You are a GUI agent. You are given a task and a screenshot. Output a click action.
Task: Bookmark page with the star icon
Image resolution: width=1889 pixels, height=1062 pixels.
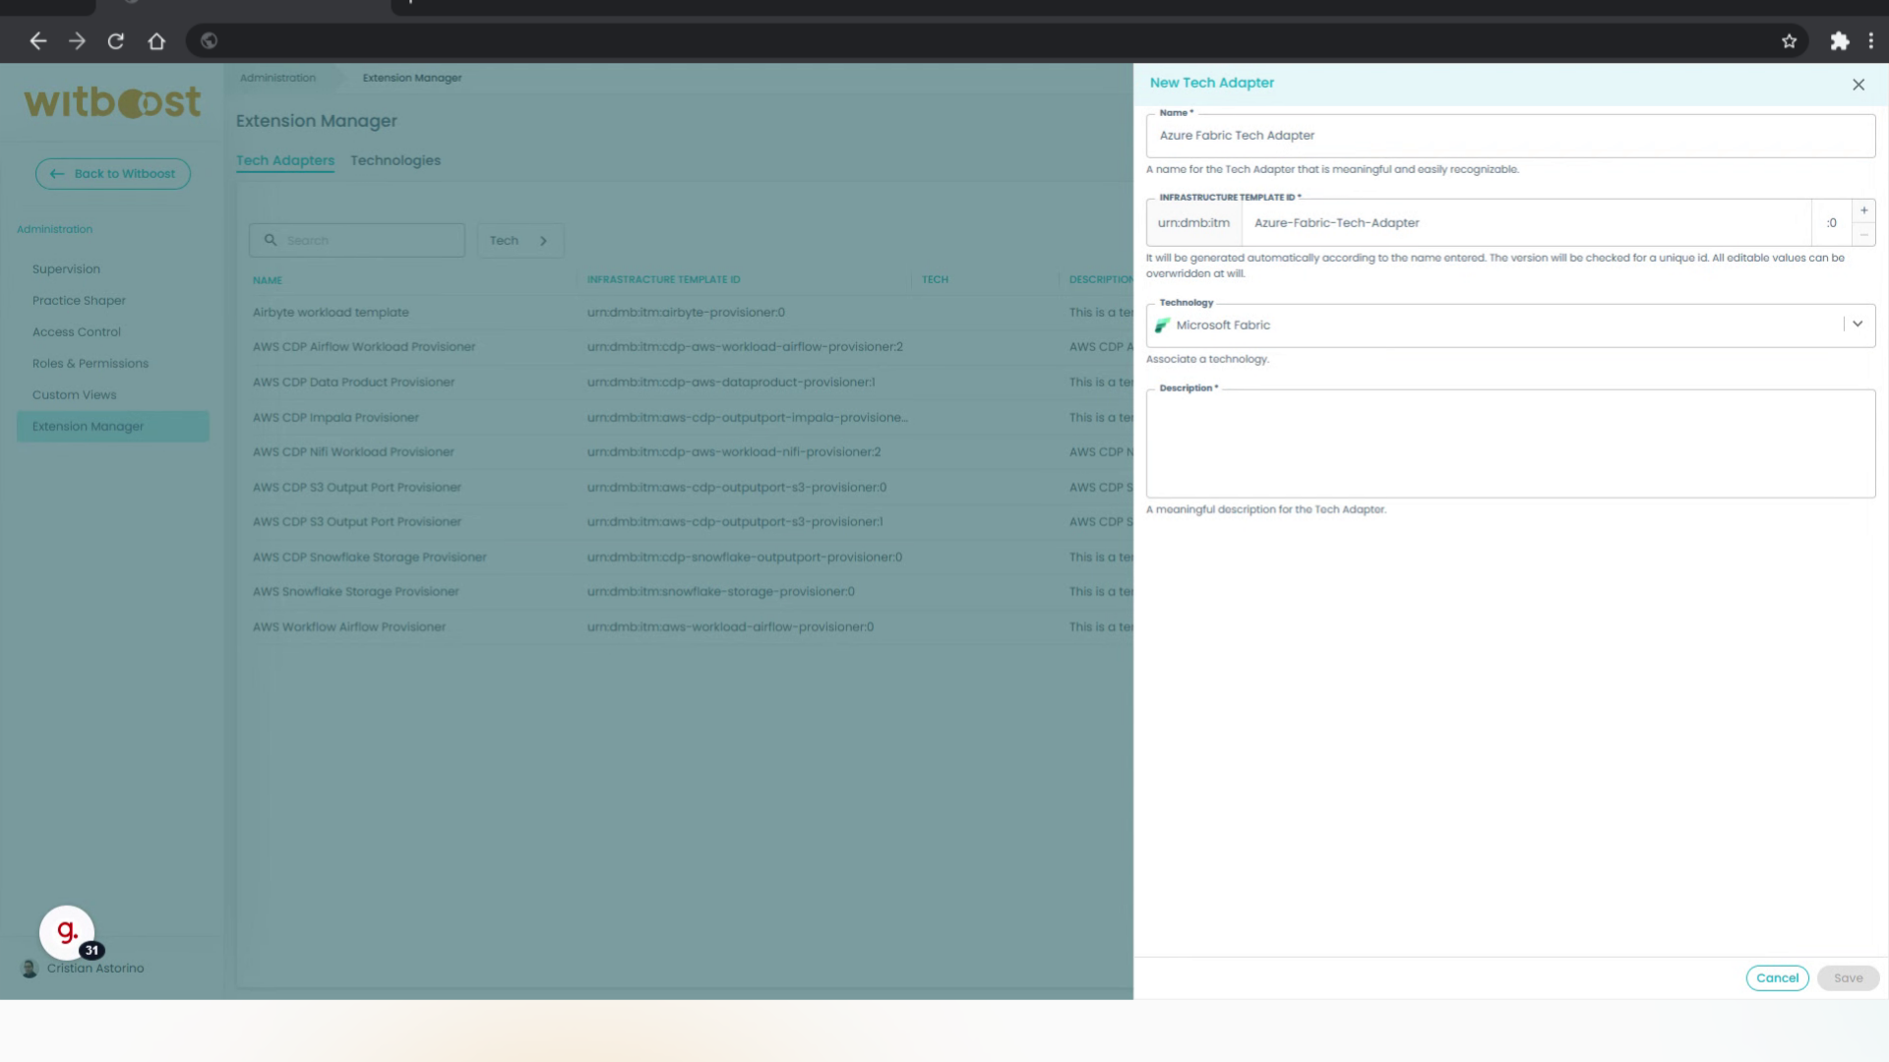tap(1789, 41)
